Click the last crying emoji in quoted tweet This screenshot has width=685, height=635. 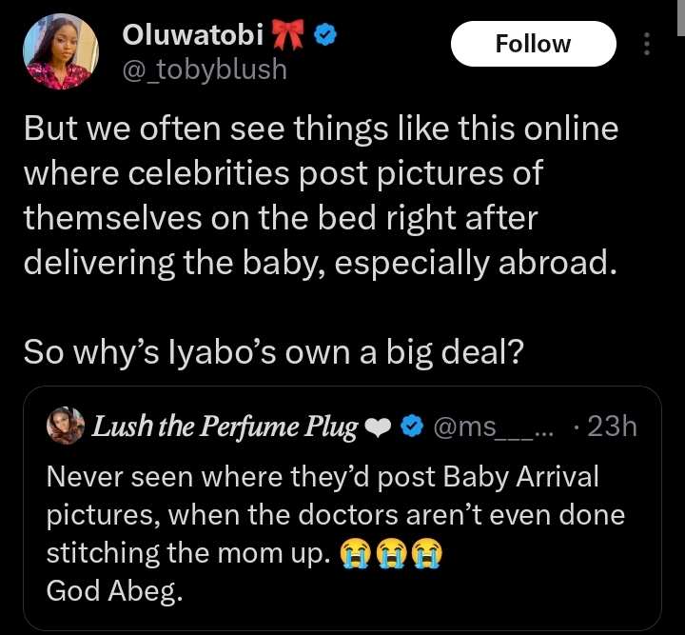(x=426, y=554)
